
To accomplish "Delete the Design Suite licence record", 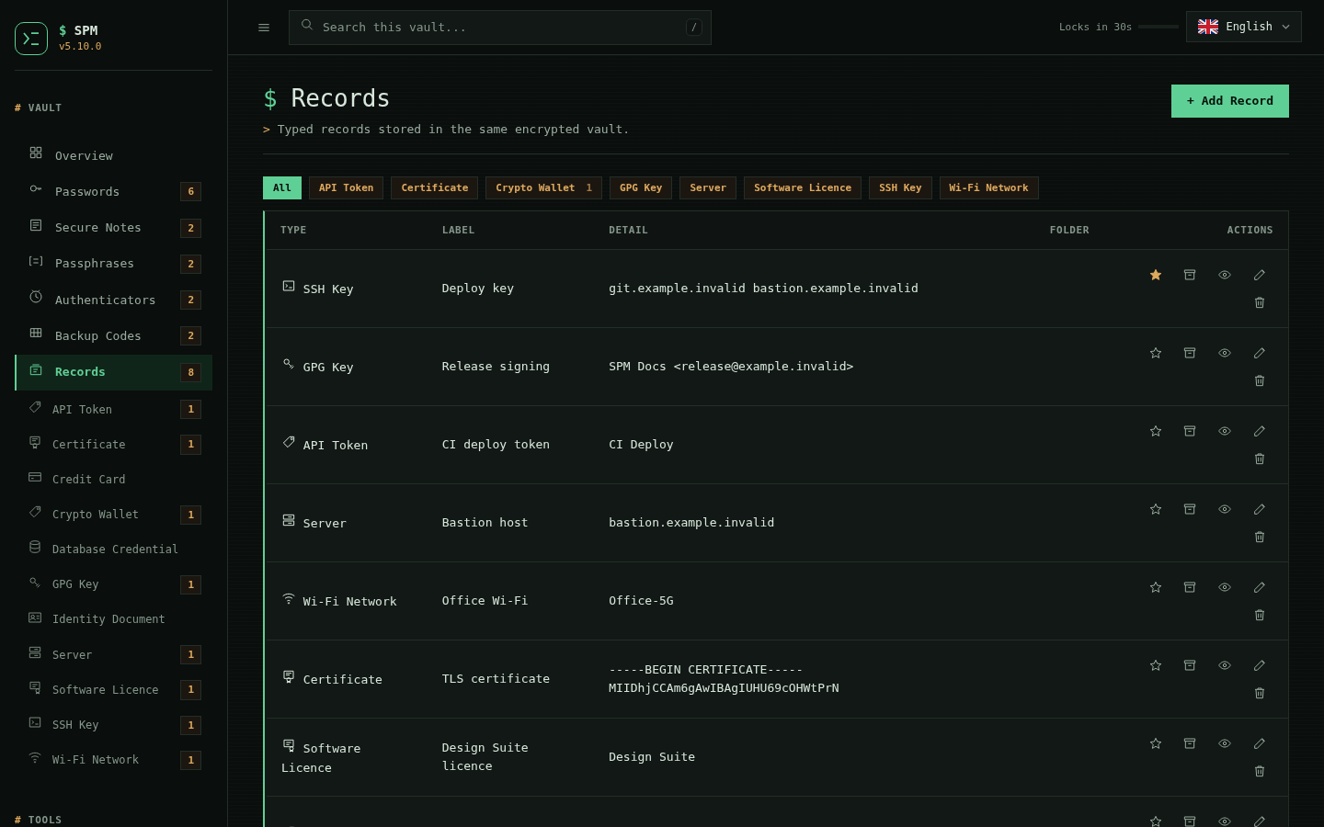I will tap(1260, 771).
